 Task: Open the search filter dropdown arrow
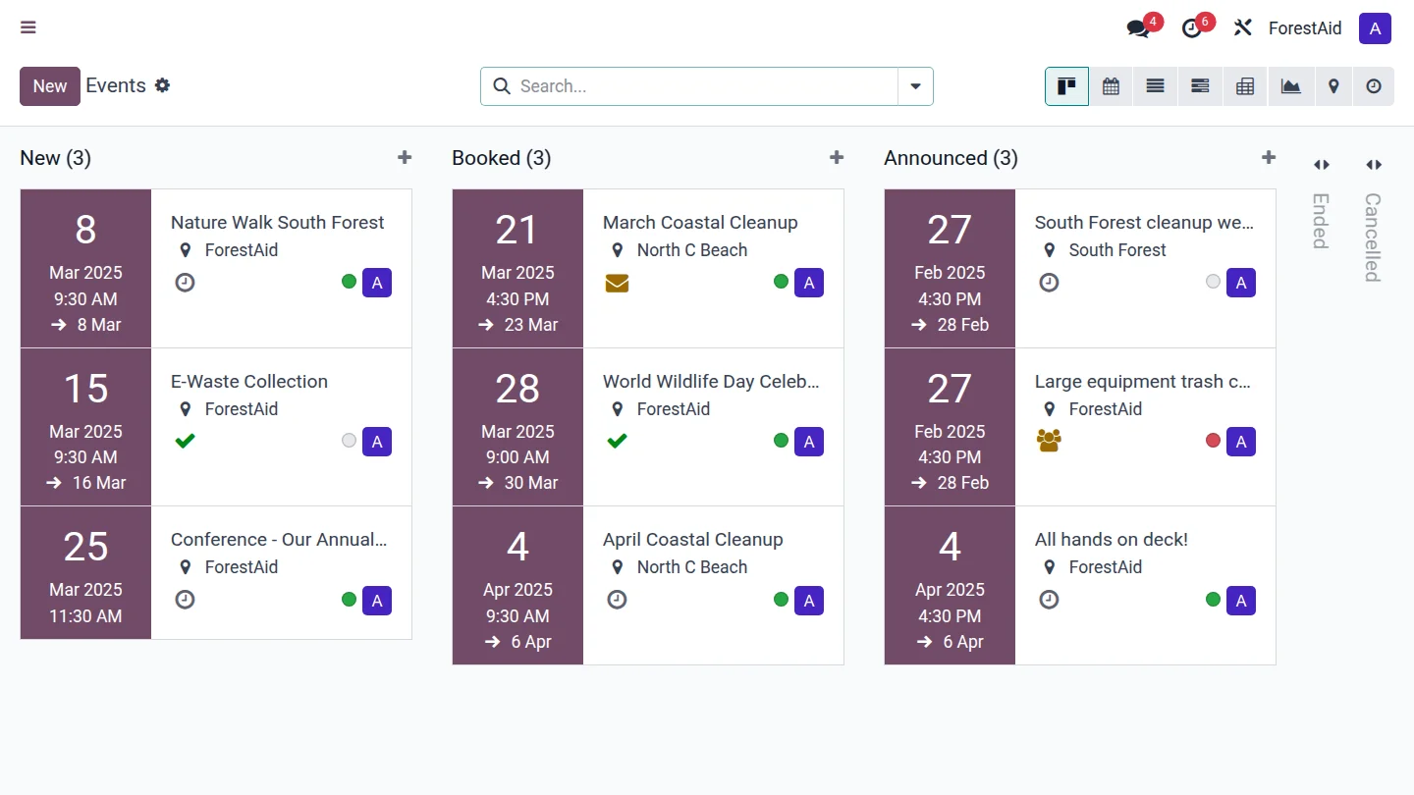point(915,86)
